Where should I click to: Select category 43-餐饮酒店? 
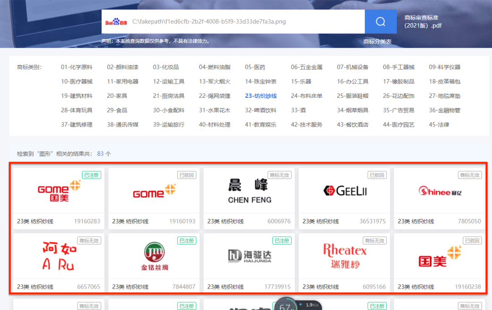tap(353, 125)
